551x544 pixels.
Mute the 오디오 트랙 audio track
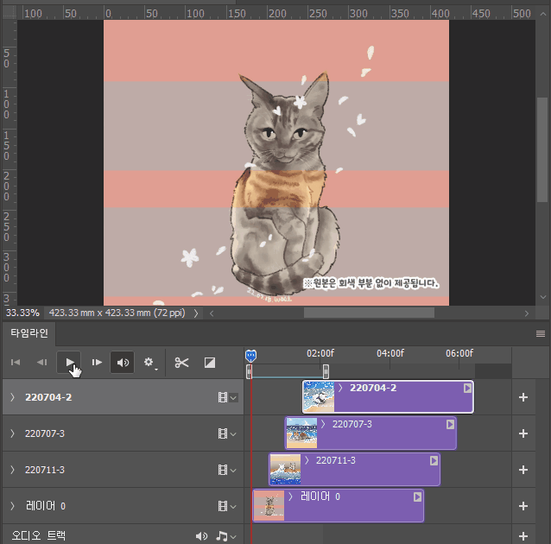coord(201,536)
